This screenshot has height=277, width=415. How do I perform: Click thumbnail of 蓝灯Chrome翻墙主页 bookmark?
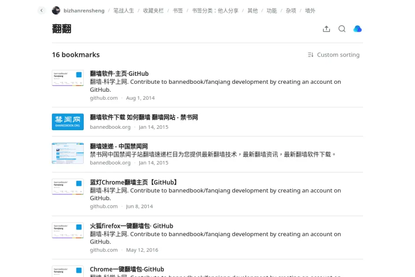tap(67, 187)
